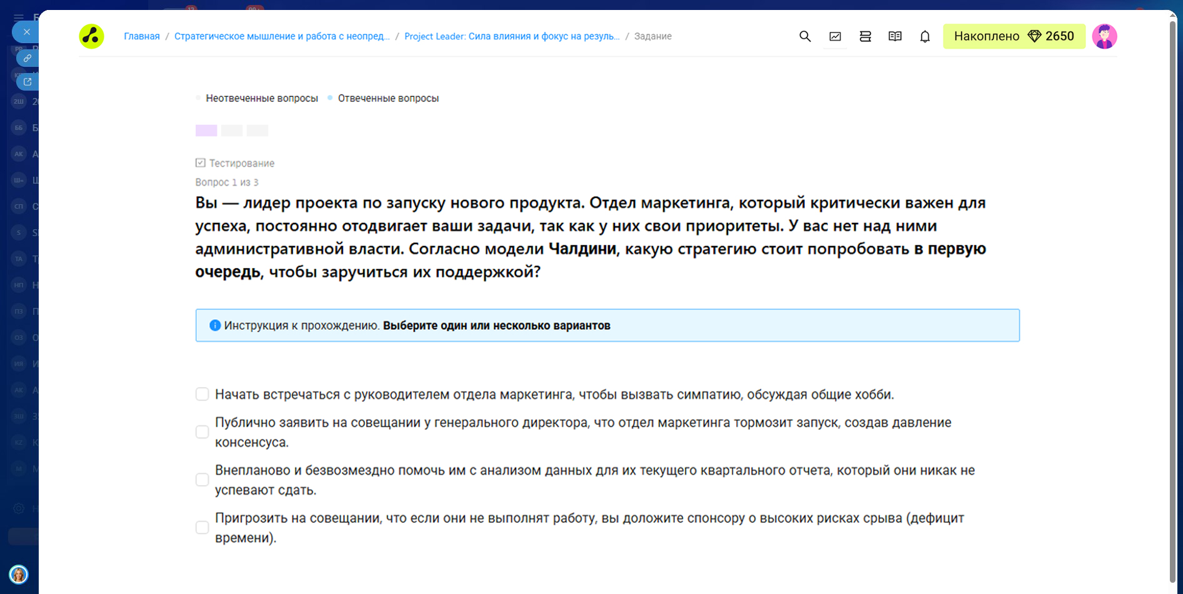Click the blue close X button

click(26, 32)
